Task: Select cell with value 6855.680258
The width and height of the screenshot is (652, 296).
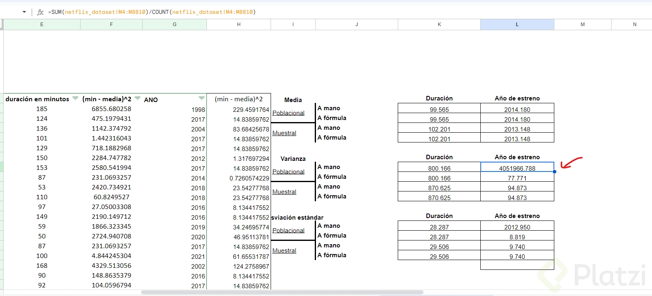Action: coord(111,109)
